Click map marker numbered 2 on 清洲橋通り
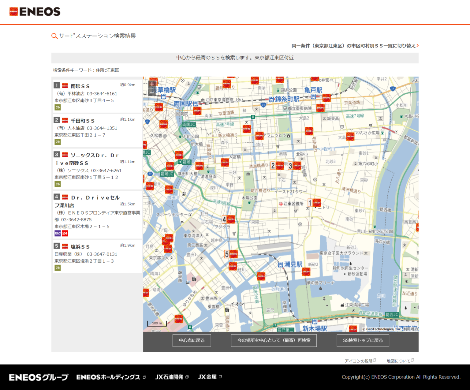 click(280, 166)
